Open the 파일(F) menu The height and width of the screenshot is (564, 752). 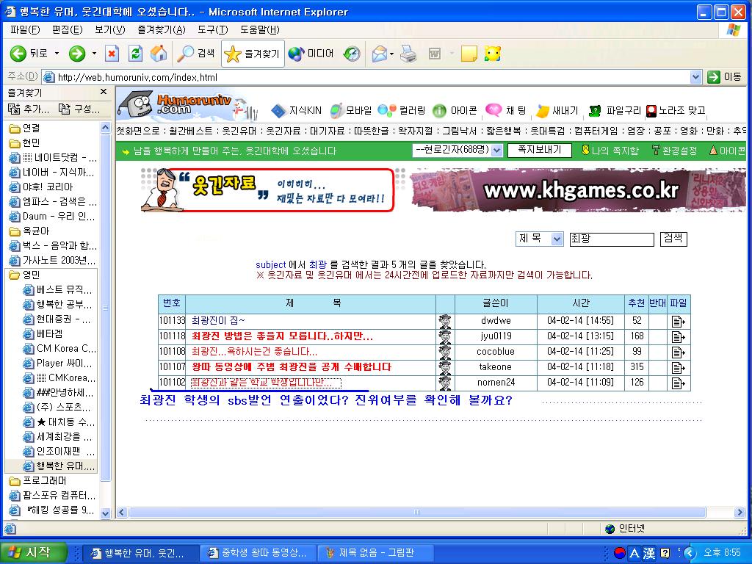[25, 29]
